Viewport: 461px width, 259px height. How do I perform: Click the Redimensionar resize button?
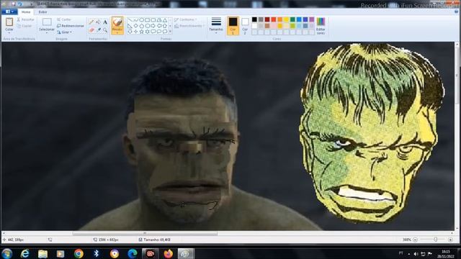pos(71,26)
